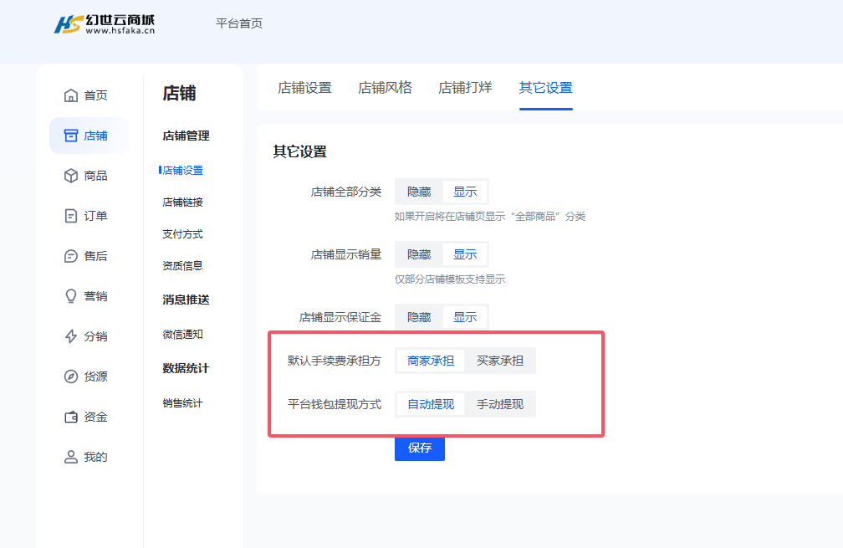Open 销售统计 under 数据统计
Image resolution: width=843 pixels, height=548 pixels.
pyautogui.click(x=183, y=402)
